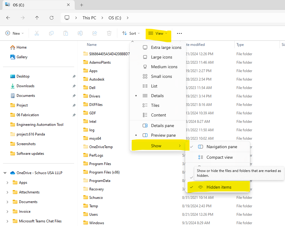Select Large icons view option
The width and height of the screenshot is (285, 226).
[161, 57]
